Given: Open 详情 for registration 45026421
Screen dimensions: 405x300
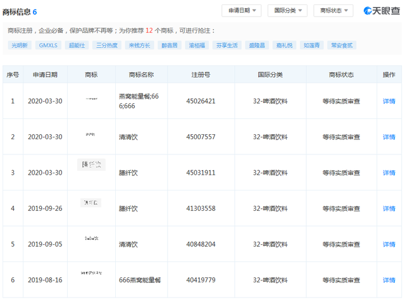Looking at the screenshot, I should tap(389, 101).
